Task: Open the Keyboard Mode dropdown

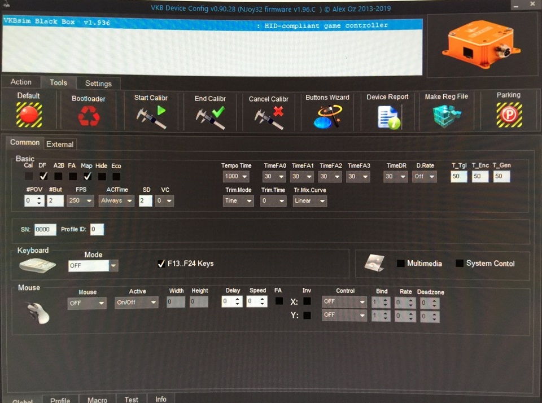Action: pyautogui.click(x=93, y=266)
